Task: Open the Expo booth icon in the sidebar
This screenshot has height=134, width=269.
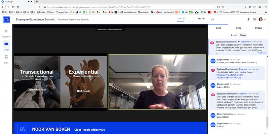Action: pos(6,57)
